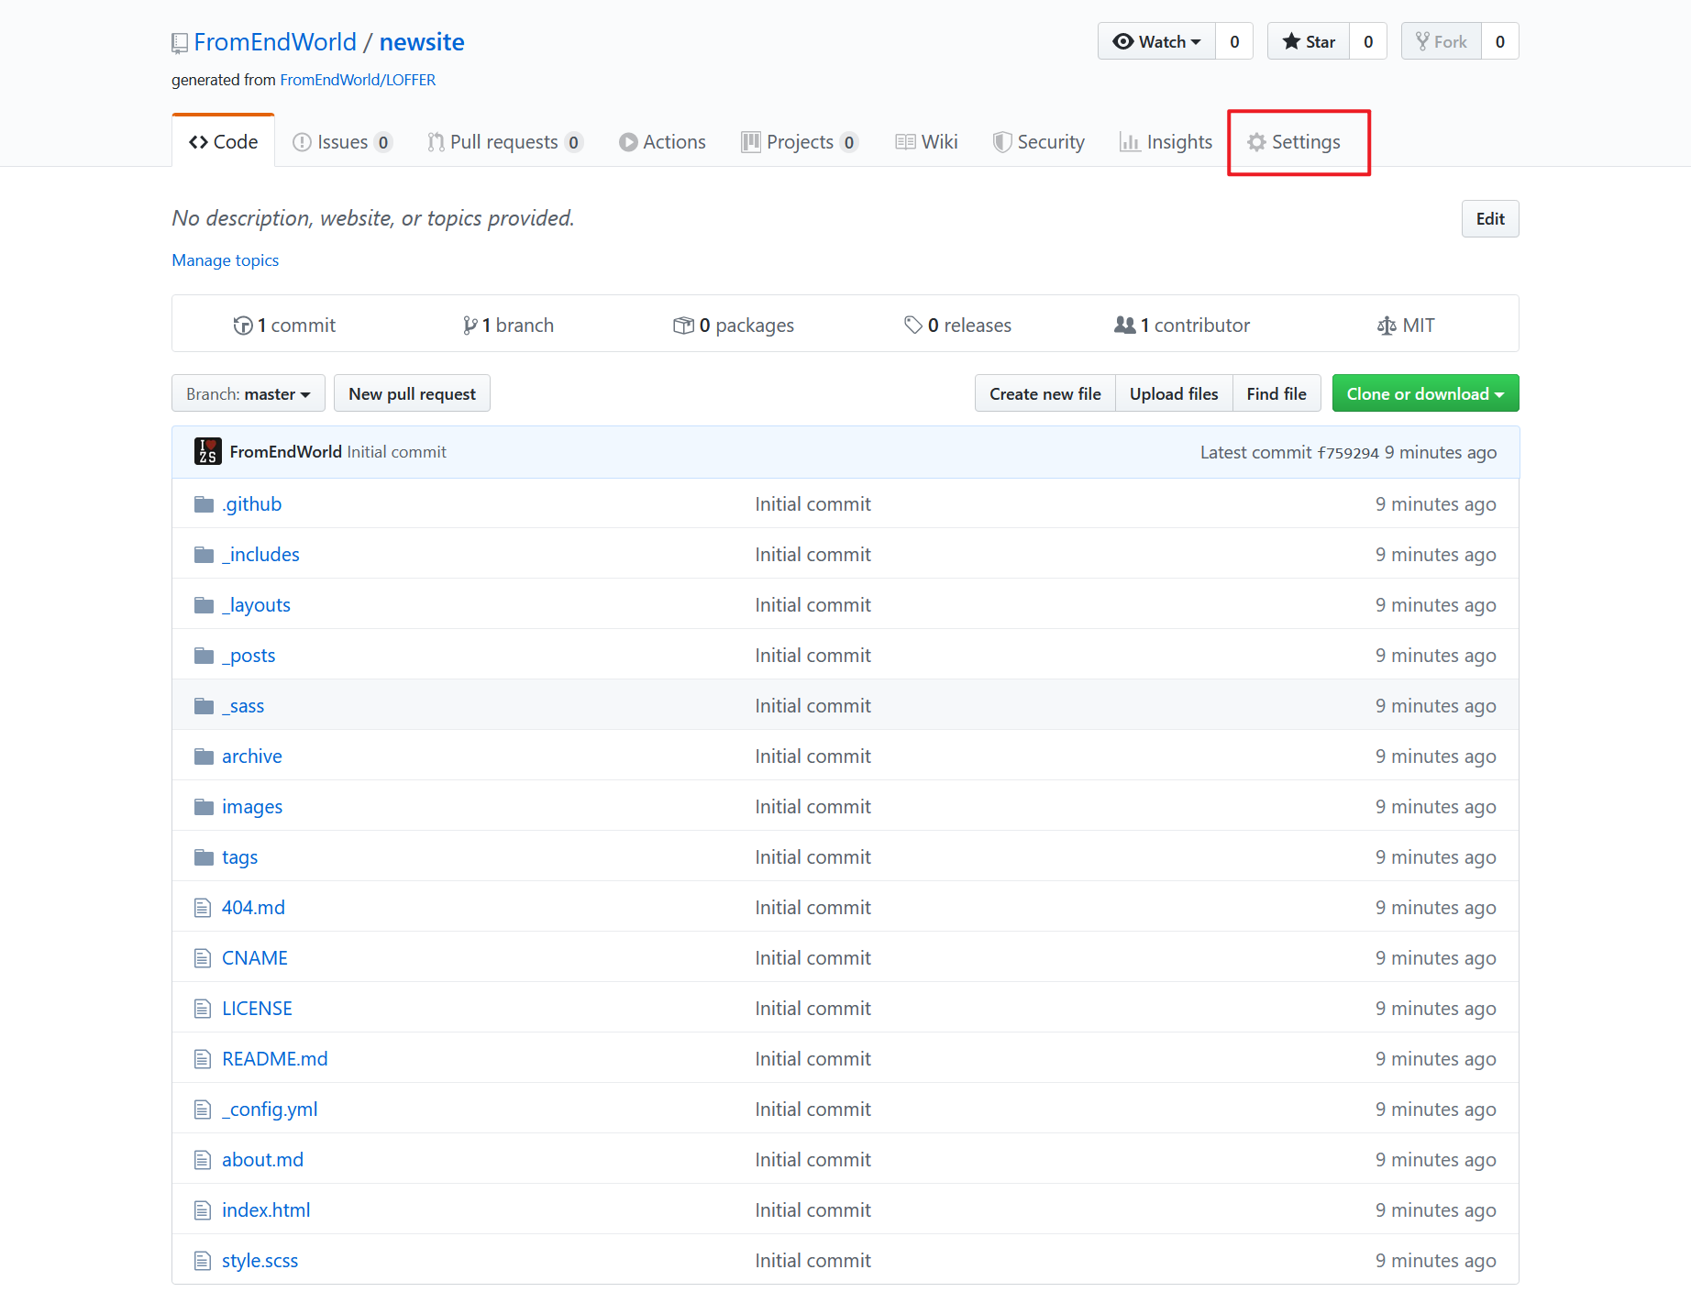This screenshot has height=1303, width=1691.
Task: Click the file icon next to _config.yml
Action: click(x=203, y=1110)
